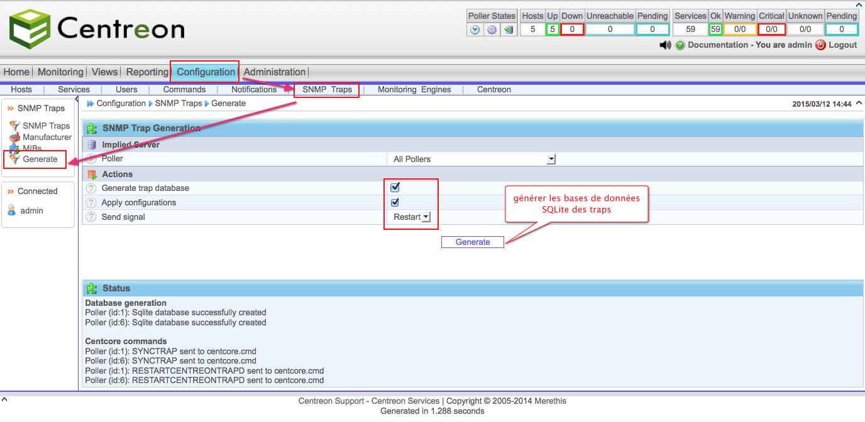Click help icon beside Generate trap database
865x422 pixels.
click(92, 188)
